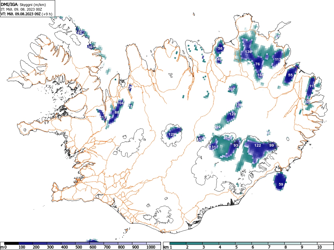
Task: Click the 'm 0' legend label
Action: (x=3, y=247)
